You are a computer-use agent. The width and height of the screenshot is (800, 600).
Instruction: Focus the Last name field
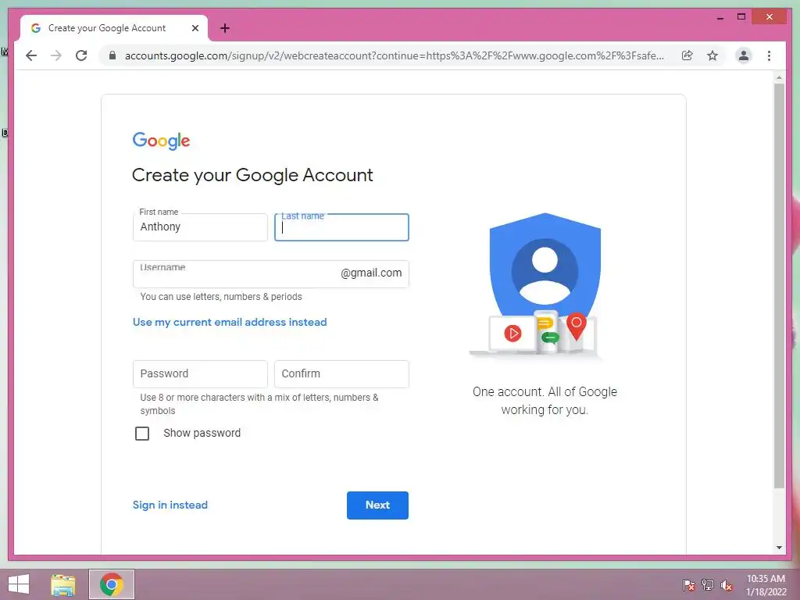pos(341,227)
